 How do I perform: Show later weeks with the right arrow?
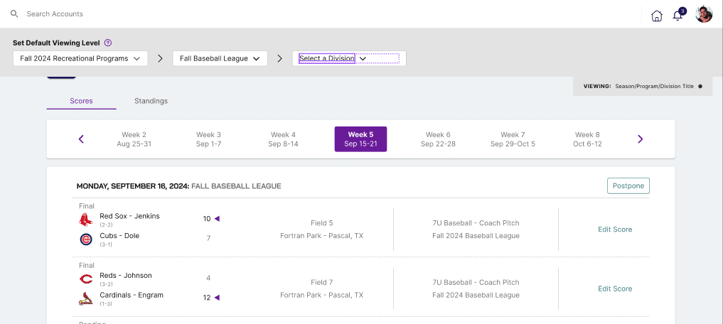[x=640, y=139]
